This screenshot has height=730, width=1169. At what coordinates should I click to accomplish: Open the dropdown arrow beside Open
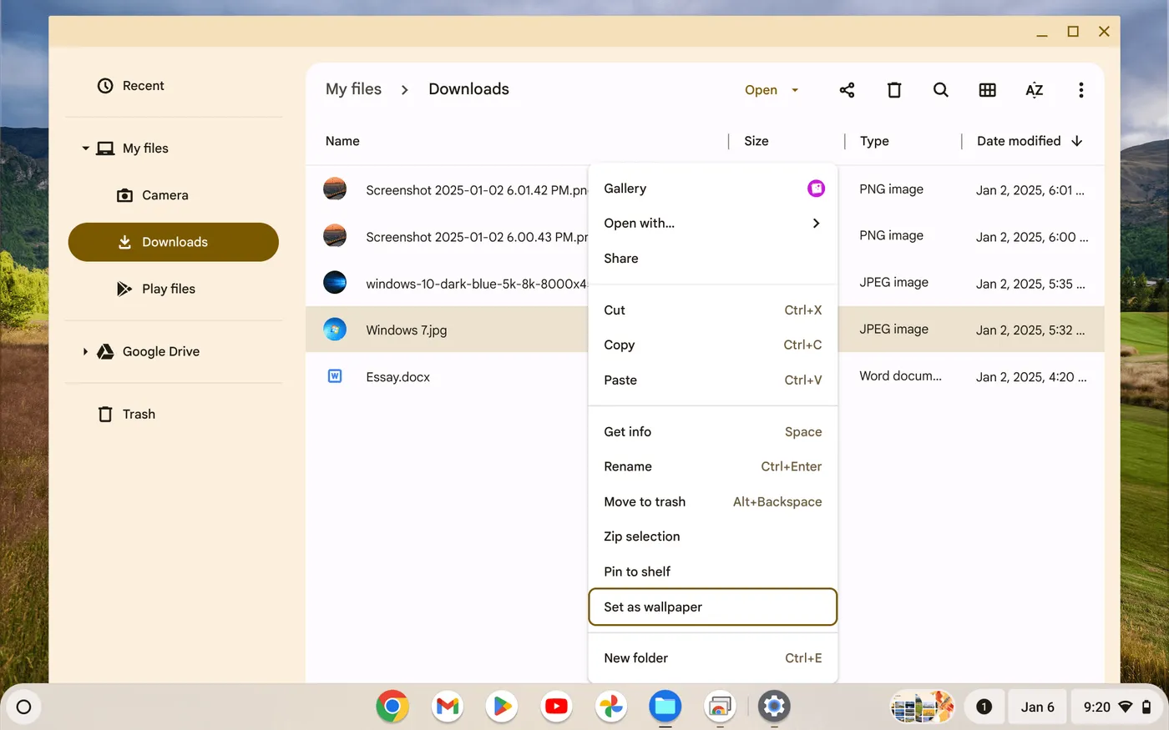click(x=795, y=90)
